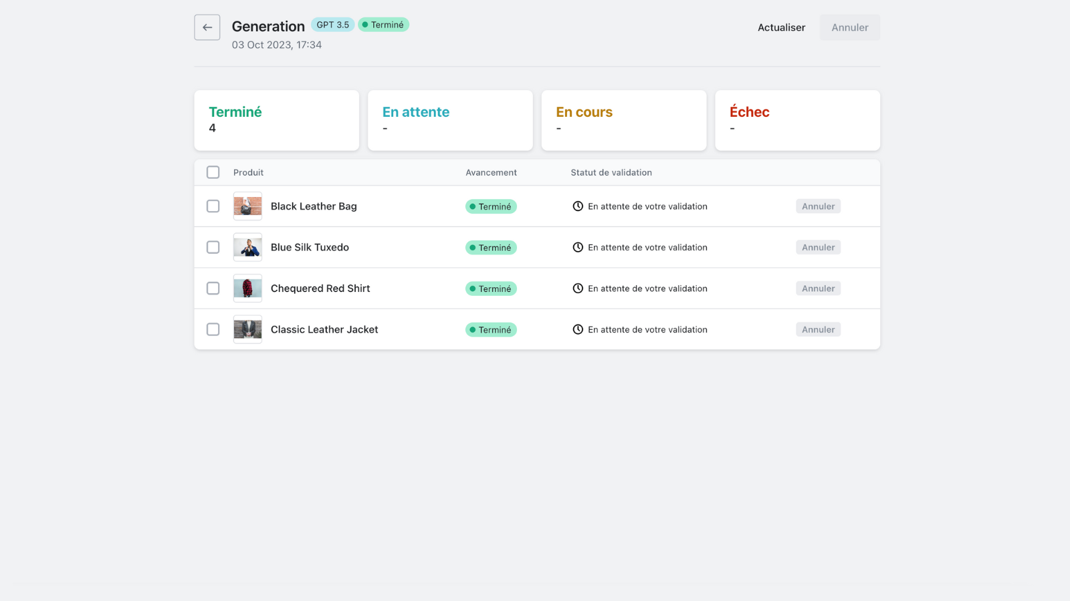Click the Terminé status badge in header
Screen dimensions: 1070x601
tap(383, 25)
